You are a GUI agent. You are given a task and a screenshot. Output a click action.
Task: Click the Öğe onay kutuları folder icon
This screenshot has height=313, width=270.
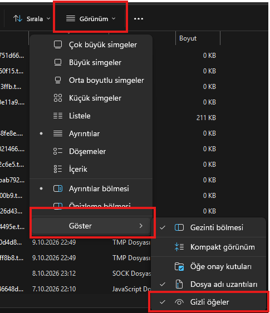coord(179,267)
